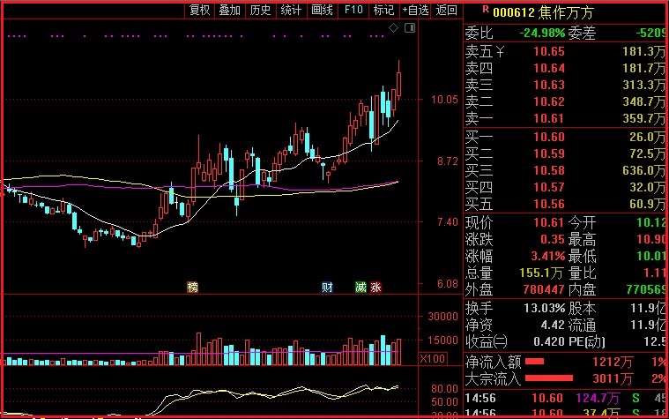Click the 卖五 row label
The image size is (669, 419).
[479, 51]
